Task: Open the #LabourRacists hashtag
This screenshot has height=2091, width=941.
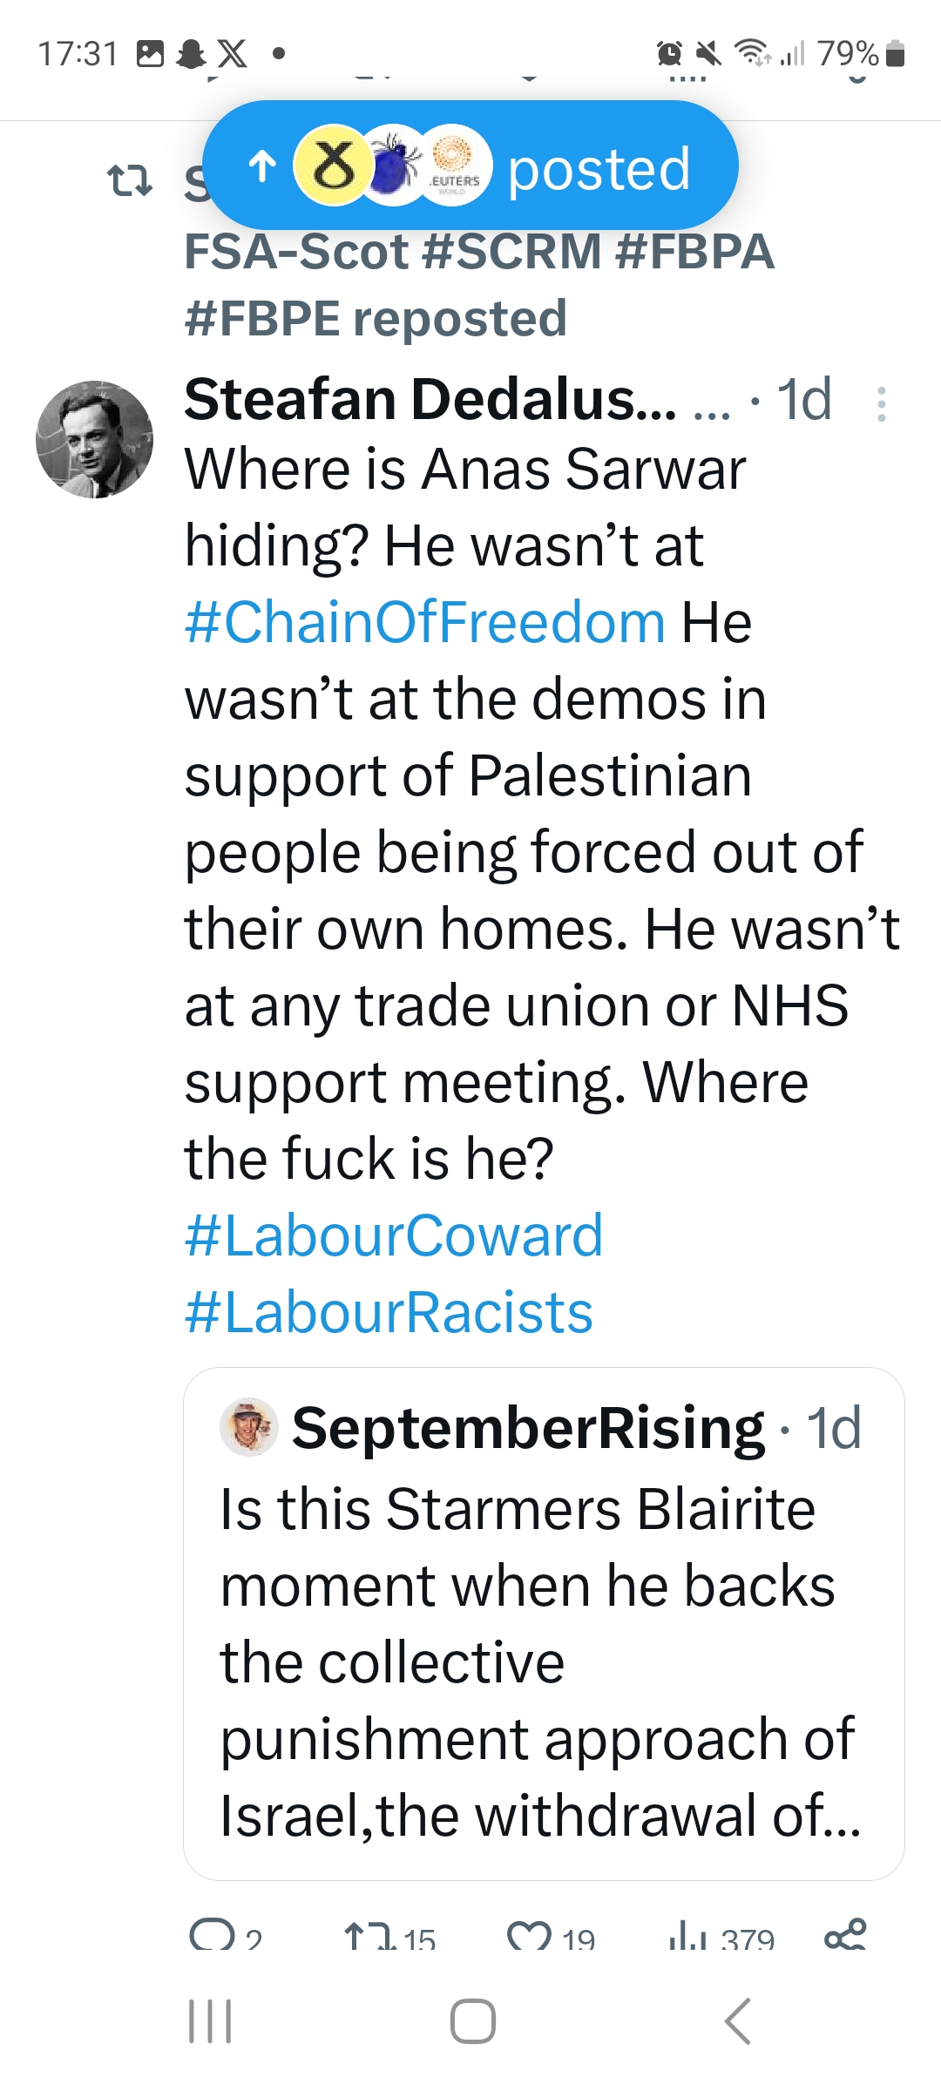Action: (x=389, y=1313)
